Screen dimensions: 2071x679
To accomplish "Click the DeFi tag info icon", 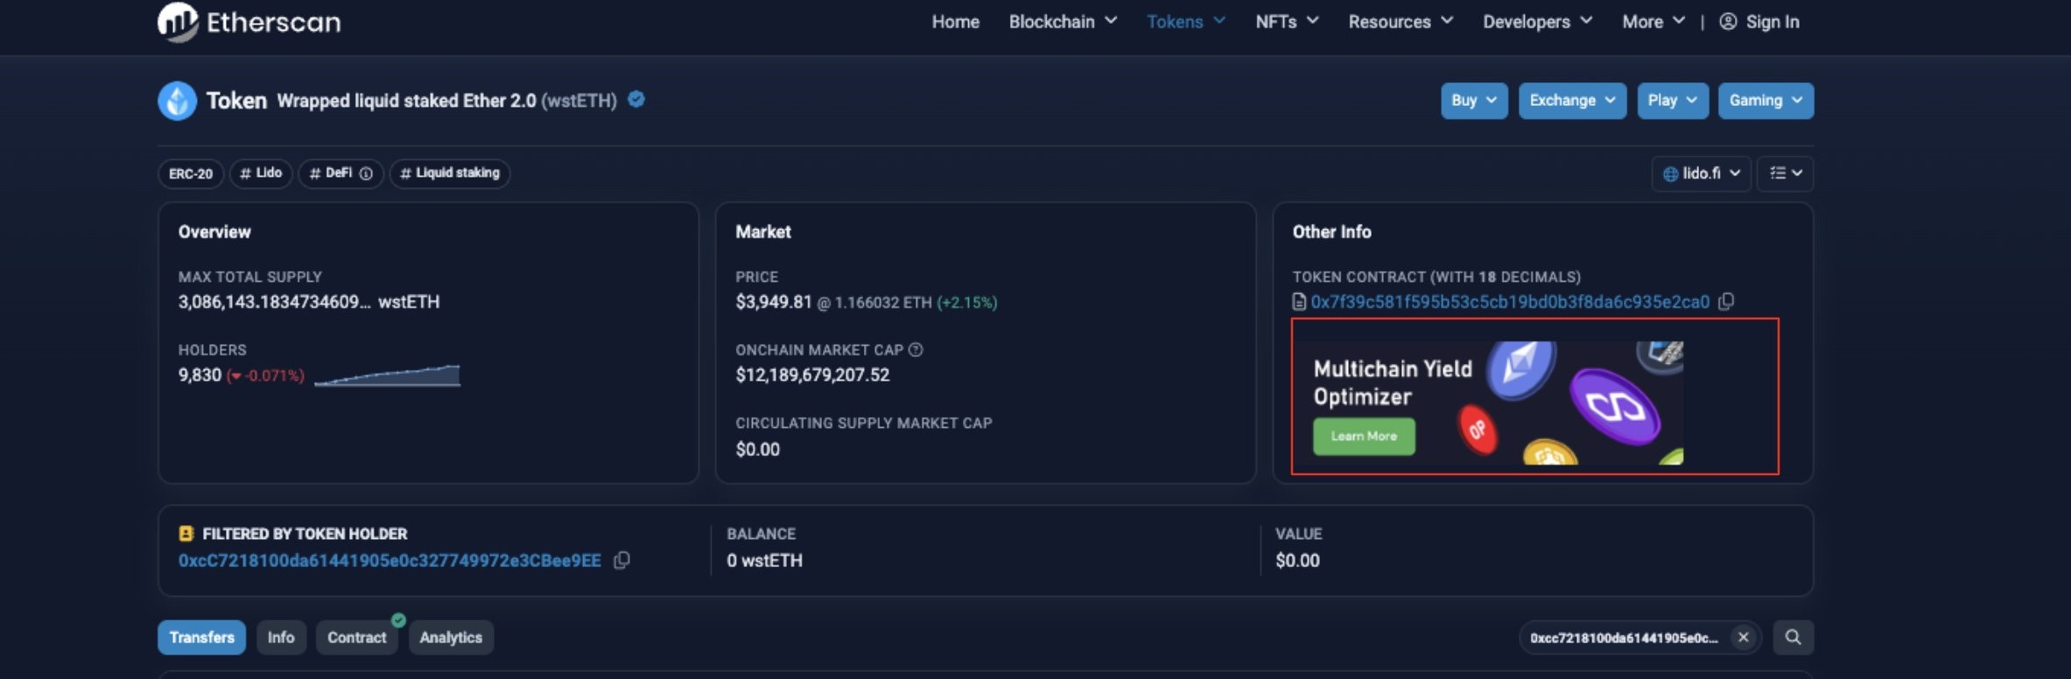I will [x=366, y=173].
